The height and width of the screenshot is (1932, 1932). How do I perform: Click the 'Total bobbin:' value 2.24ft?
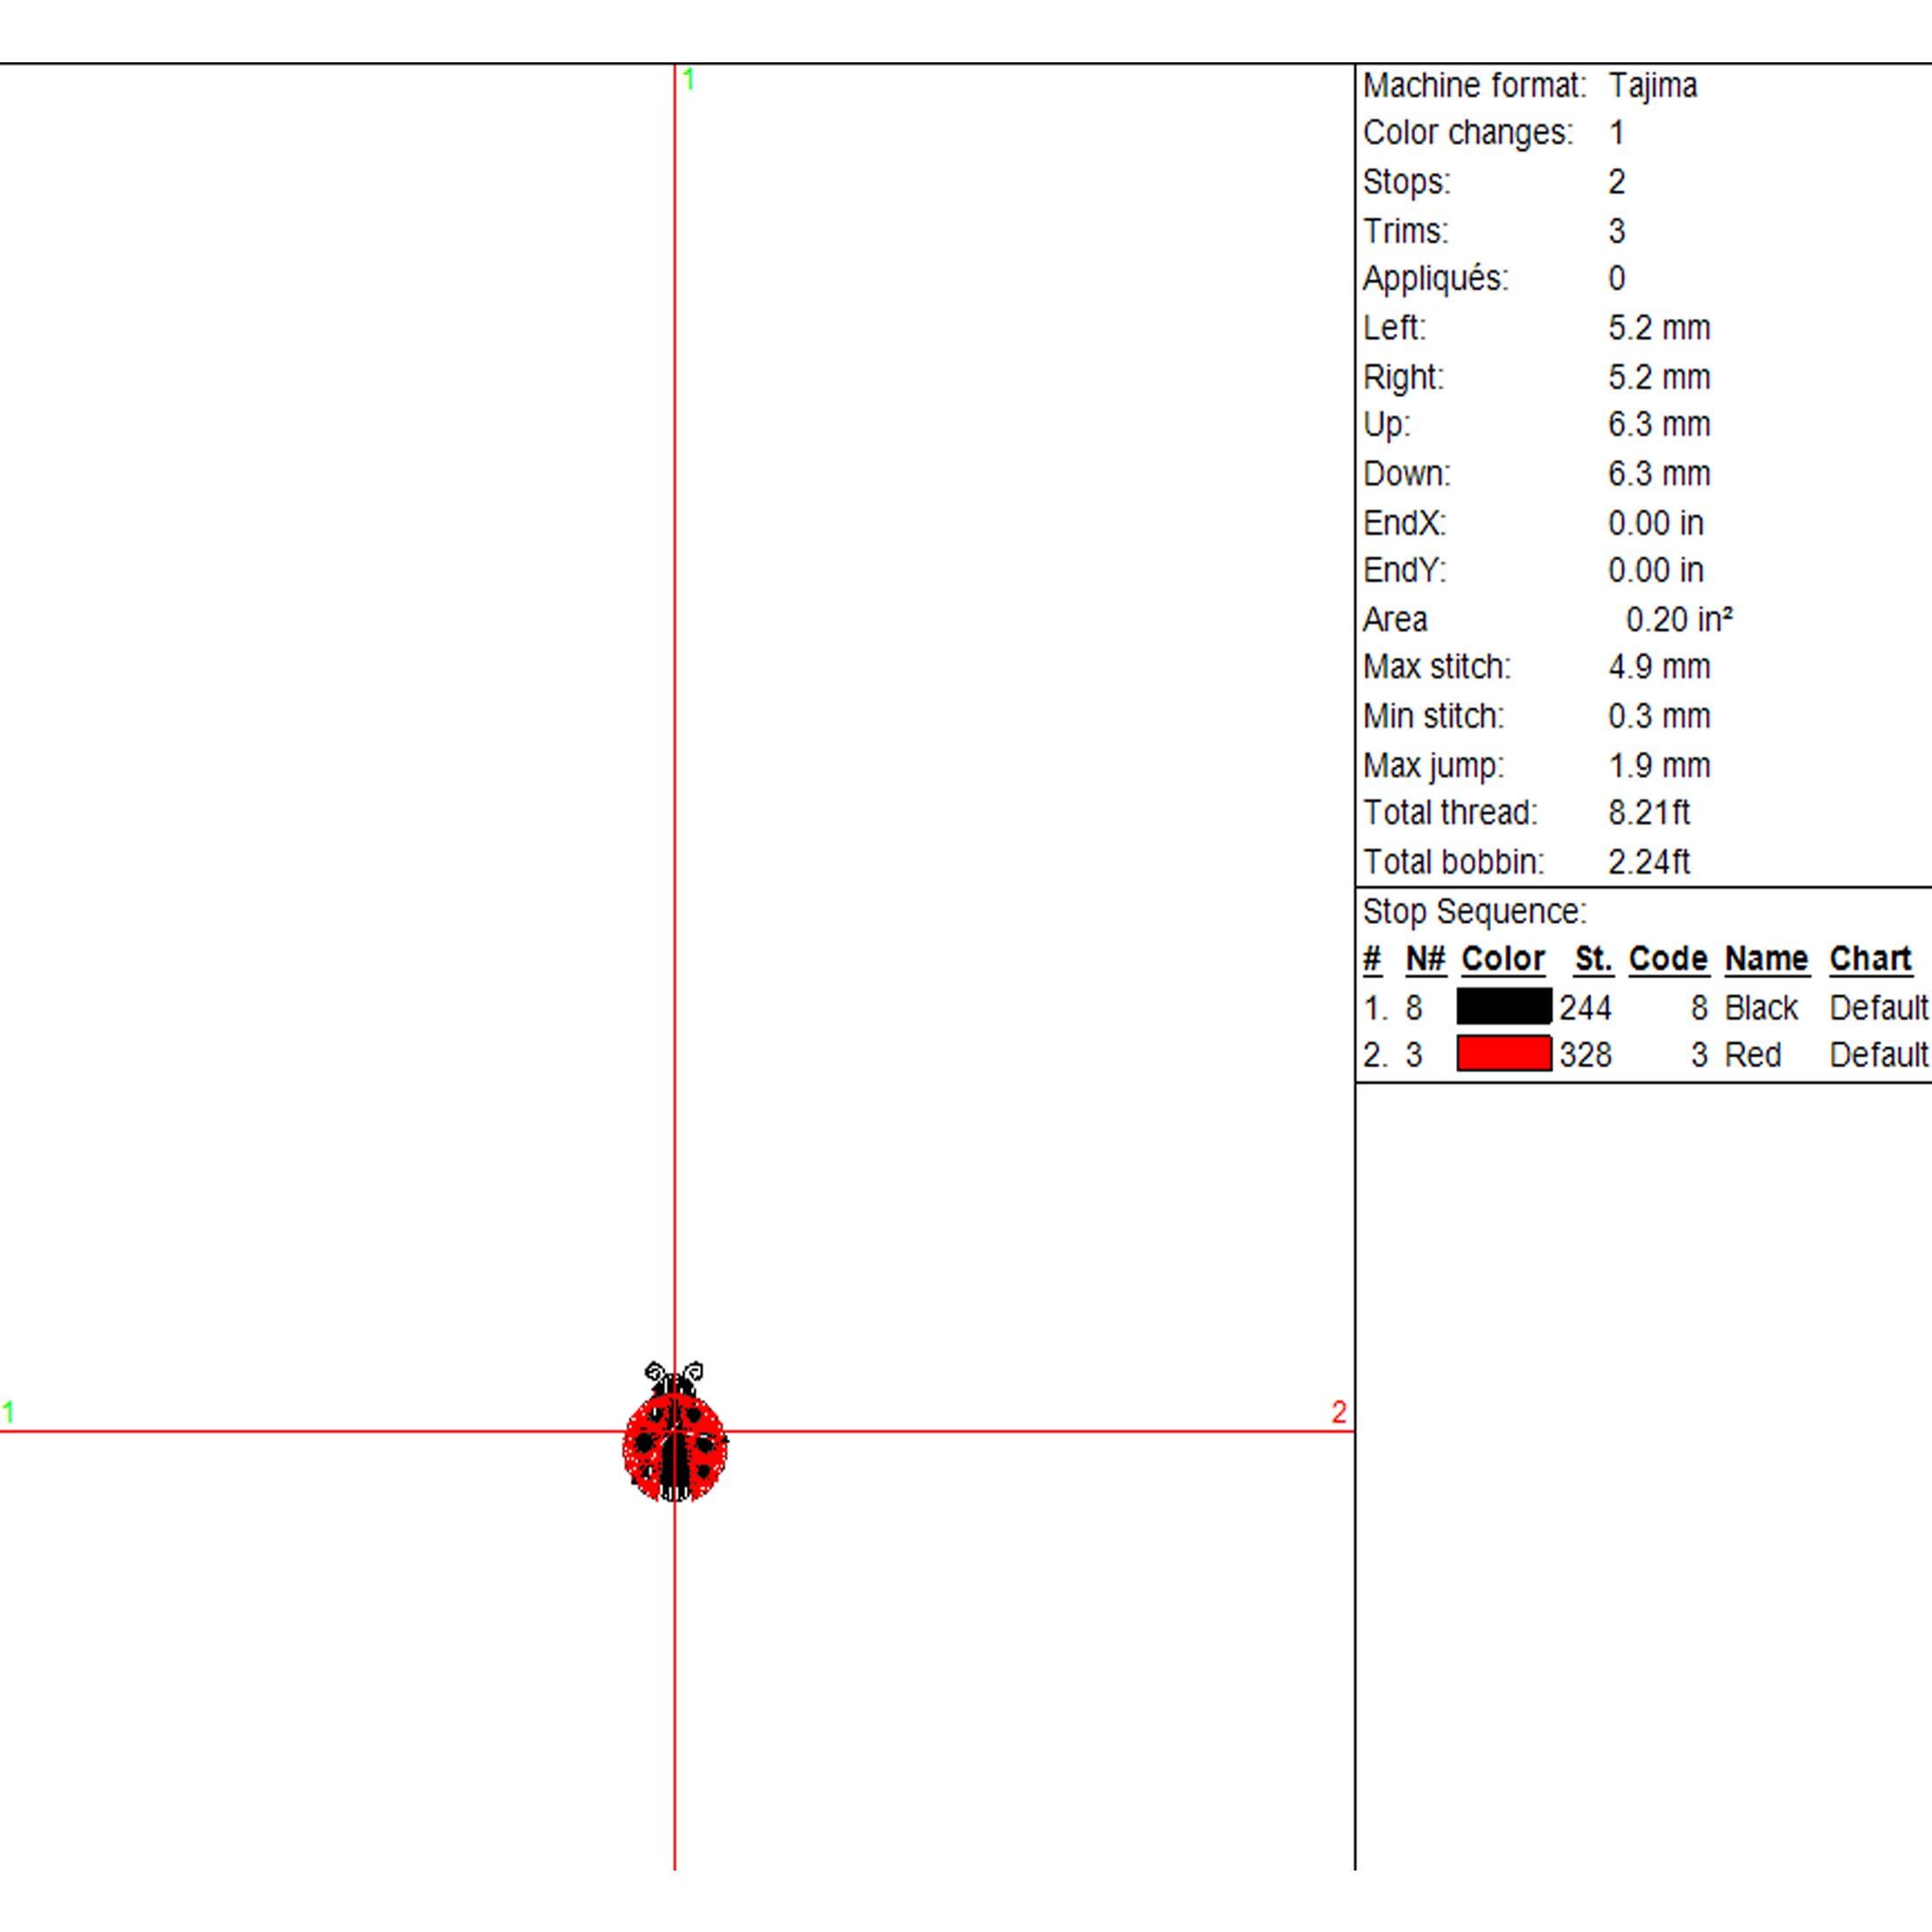tap(1648, 862)
